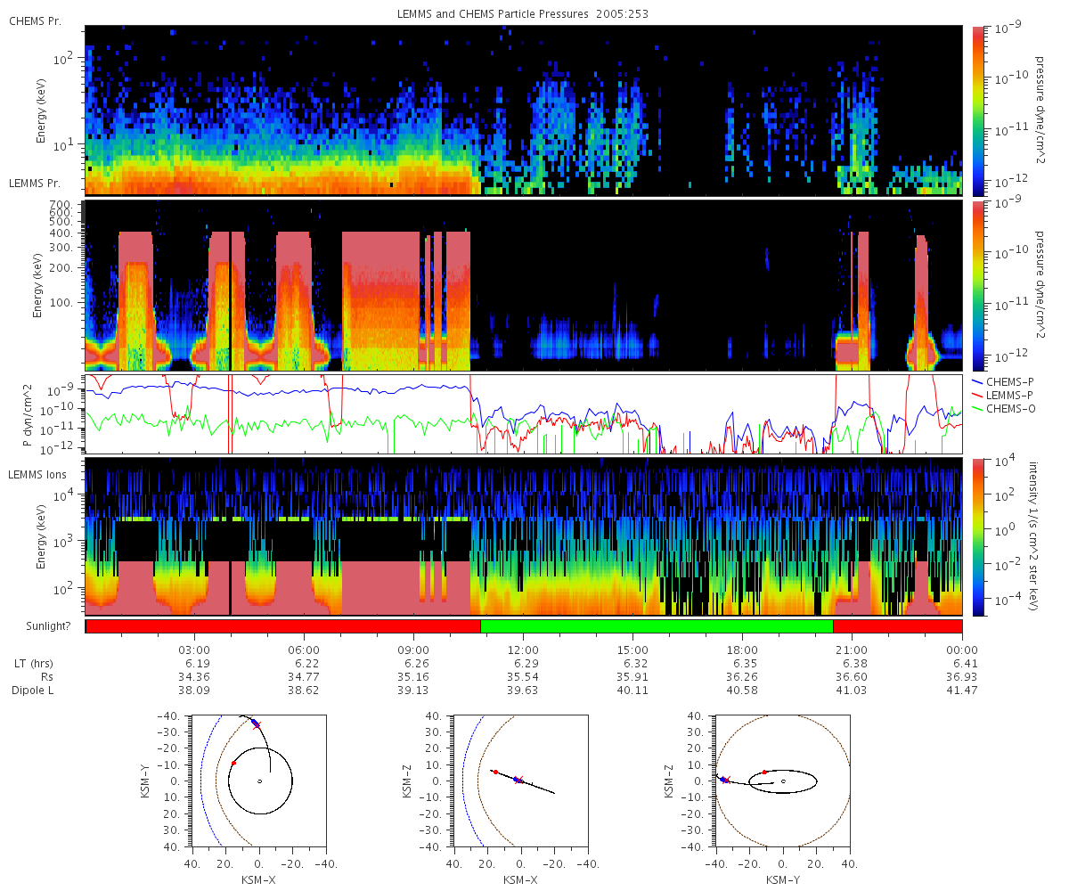Click the 'LT (hrs)' row label

tap(32, 664)
